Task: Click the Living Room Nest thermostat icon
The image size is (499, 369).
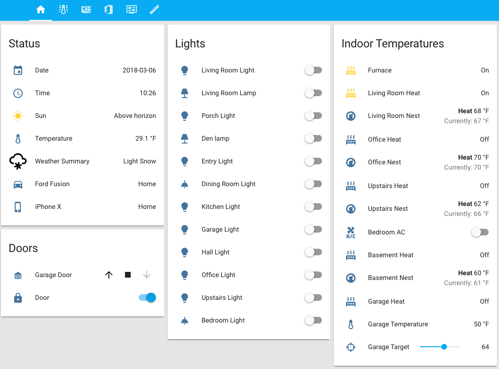Action: (x=351, y=116)
